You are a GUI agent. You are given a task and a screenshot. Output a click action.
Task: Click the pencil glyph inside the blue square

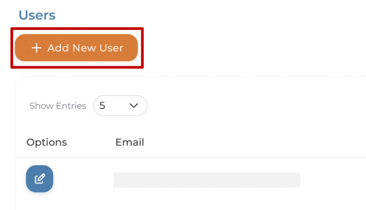point(40,179)
